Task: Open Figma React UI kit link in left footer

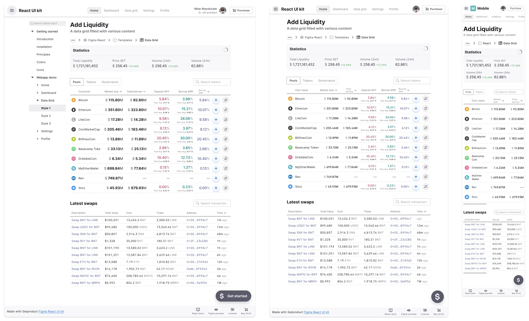Action: pos(51,312)
